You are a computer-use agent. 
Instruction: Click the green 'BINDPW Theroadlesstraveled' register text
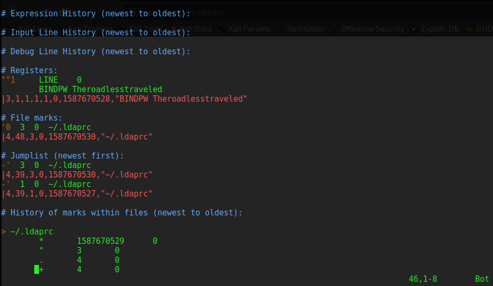[100, 90]
